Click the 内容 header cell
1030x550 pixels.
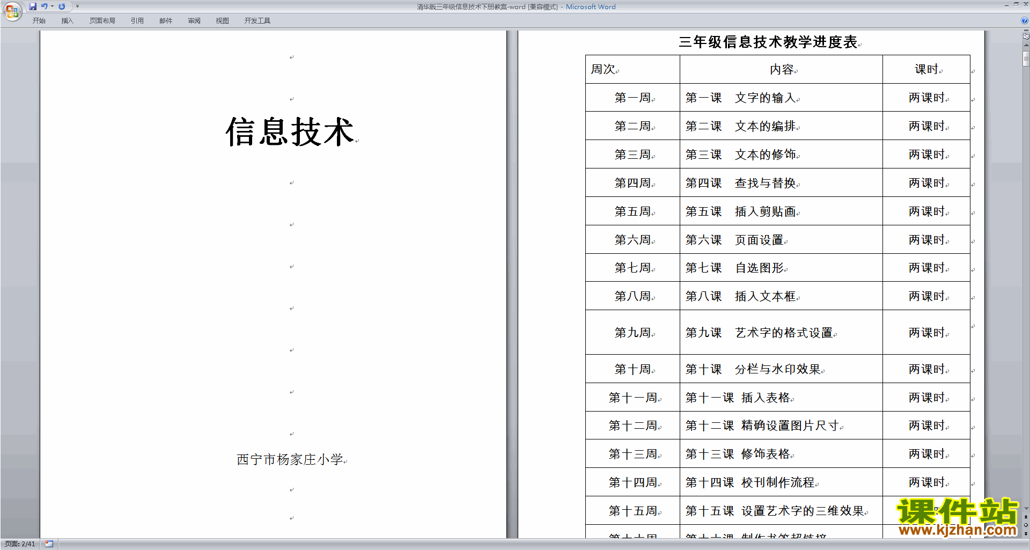(781, 69)
